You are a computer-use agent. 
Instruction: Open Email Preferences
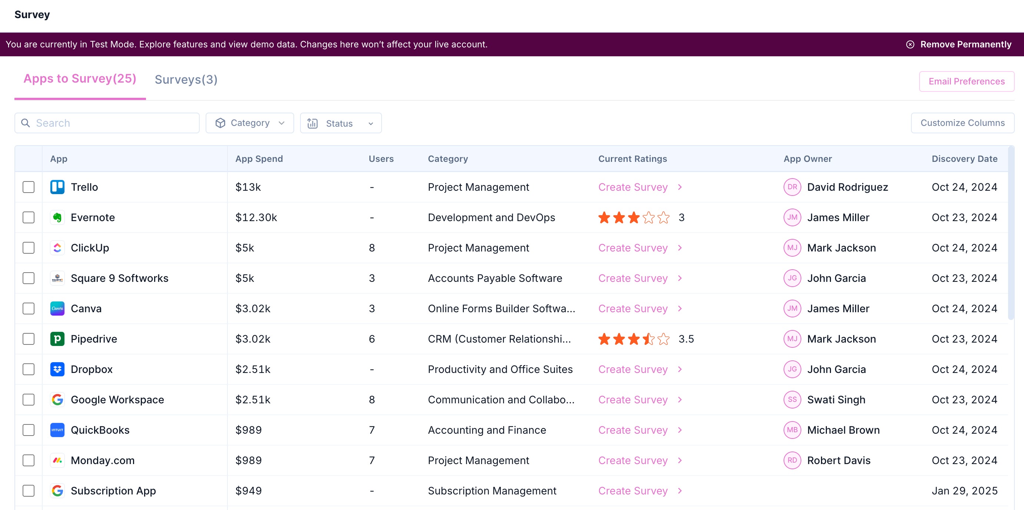(966, 81)
